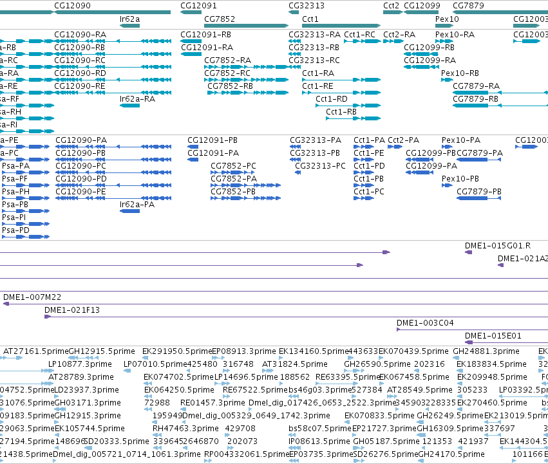This screenshot has height=464, width=548.
Task: Select protein CG7852-PC
Action: [232, 172]
